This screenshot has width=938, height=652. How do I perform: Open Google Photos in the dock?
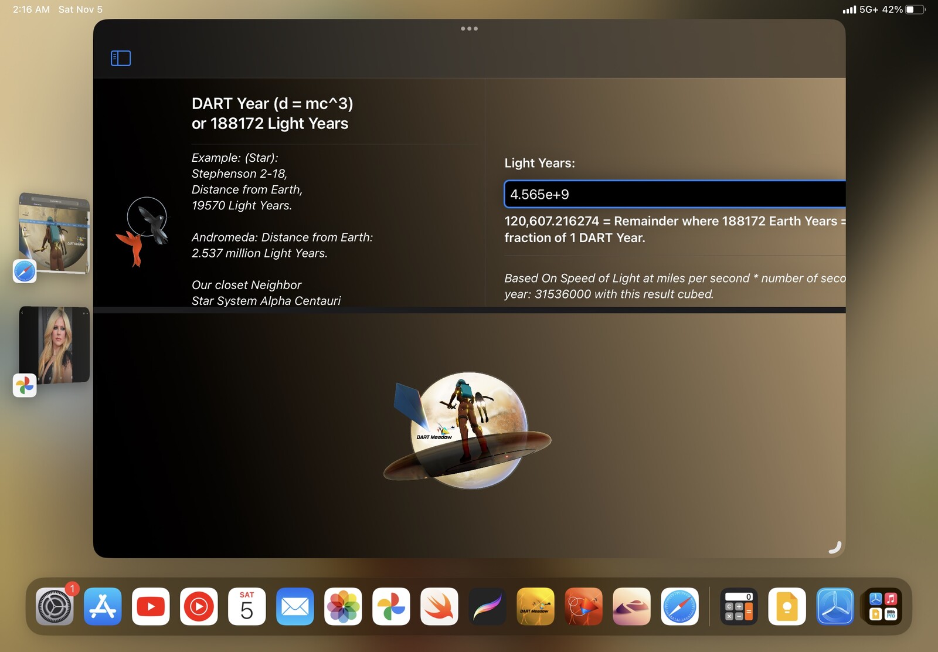tap(391, 606)
